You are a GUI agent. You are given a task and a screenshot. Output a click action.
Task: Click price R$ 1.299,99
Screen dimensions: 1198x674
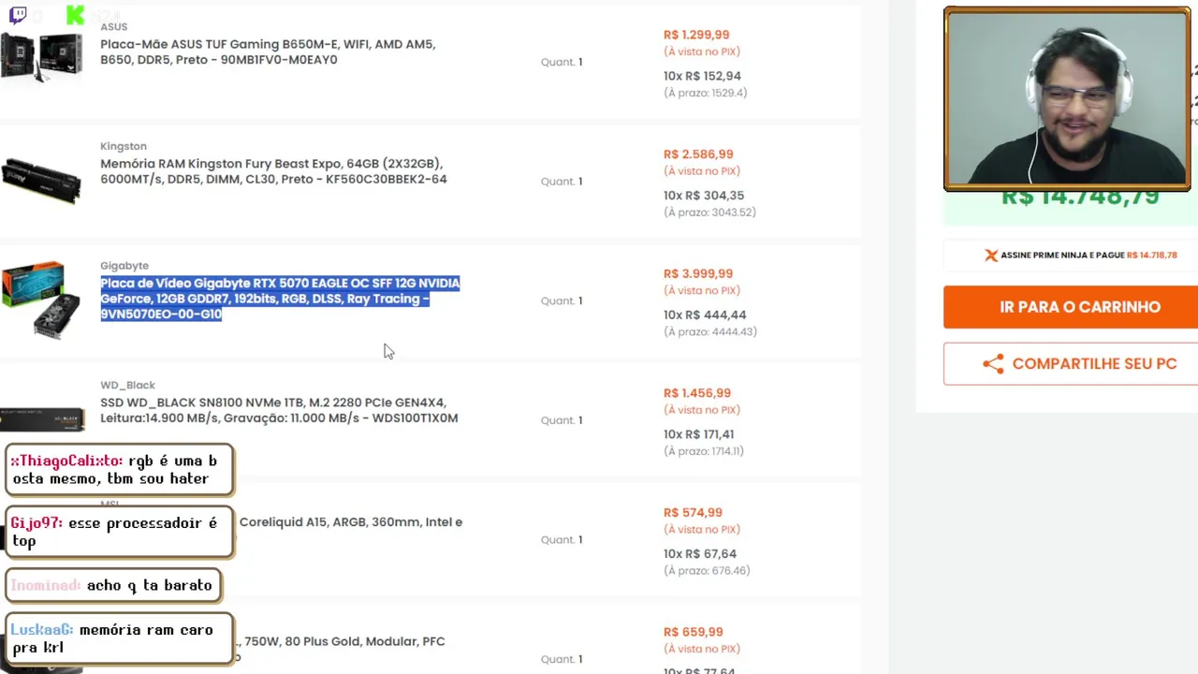pyautogui.click(x=696, y=35)
